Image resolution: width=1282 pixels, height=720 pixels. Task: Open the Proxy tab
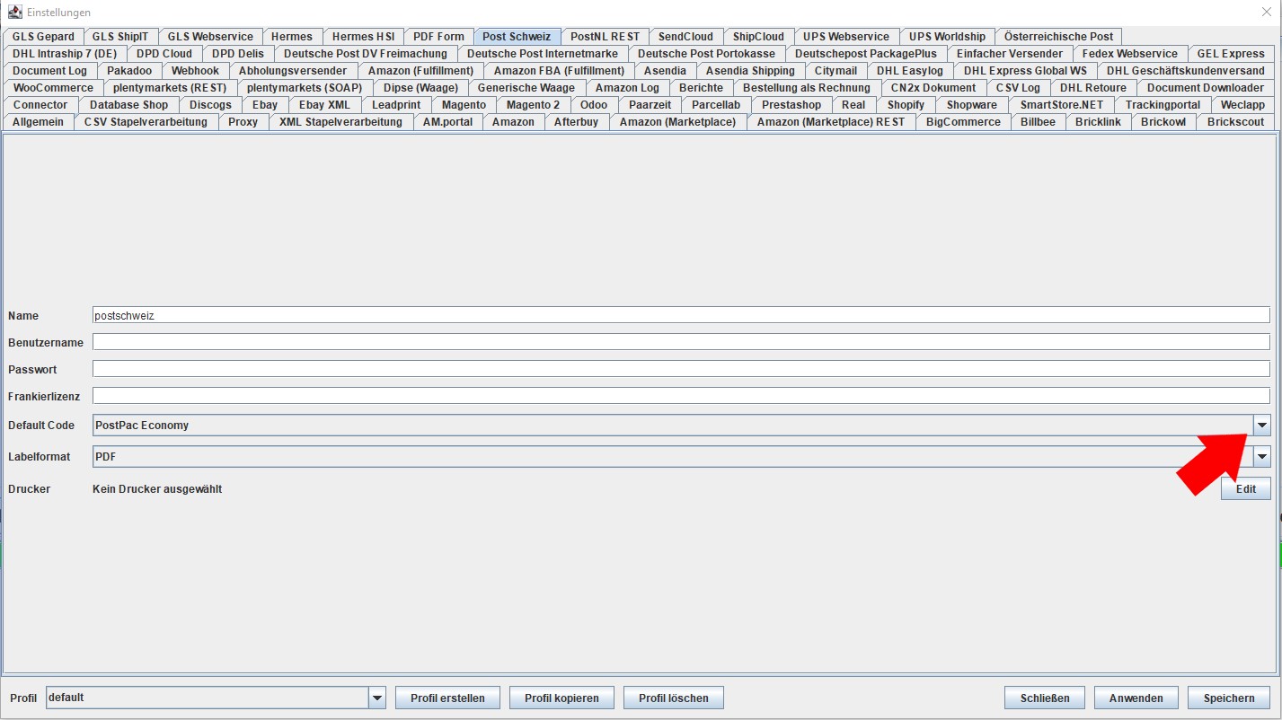(243, 122)
